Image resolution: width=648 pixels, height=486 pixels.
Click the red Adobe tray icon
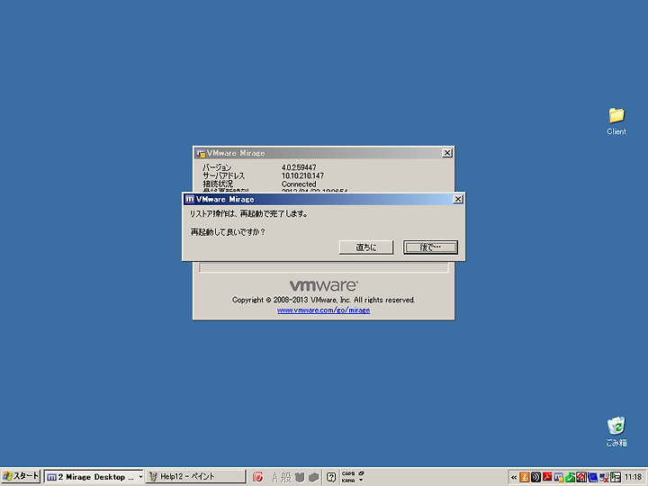[x=547, y=477]
